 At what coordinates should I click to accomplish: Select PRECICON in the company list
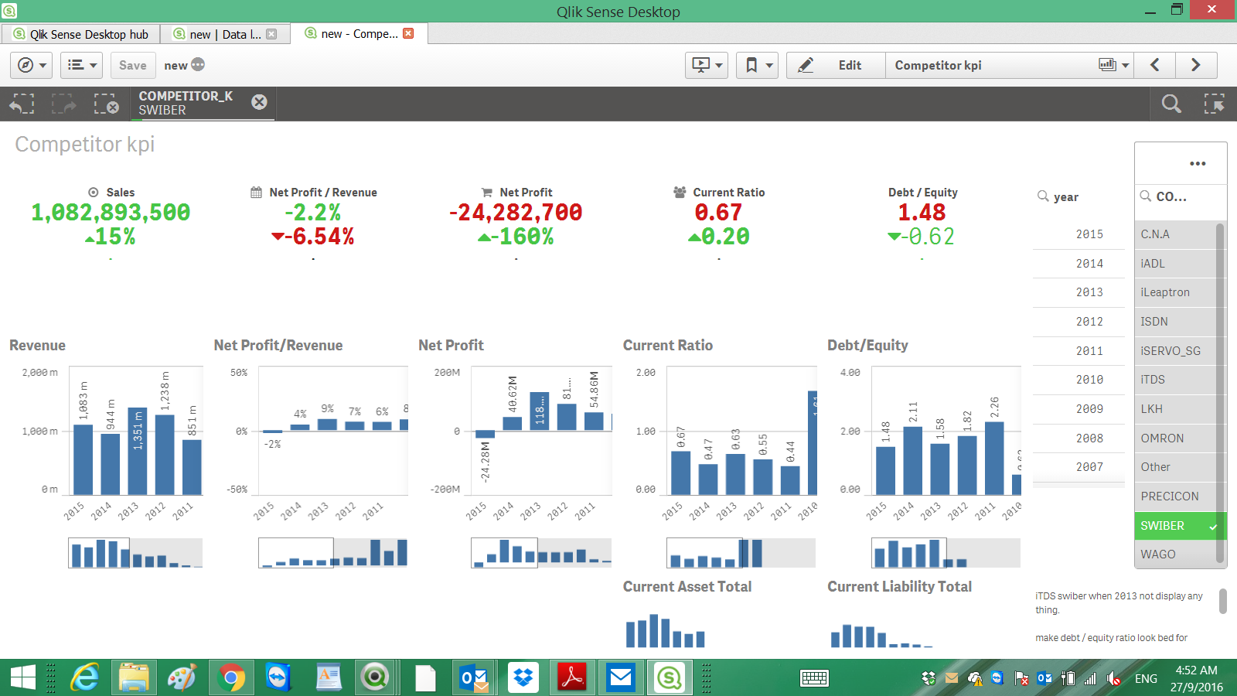tap(1175, 496)
